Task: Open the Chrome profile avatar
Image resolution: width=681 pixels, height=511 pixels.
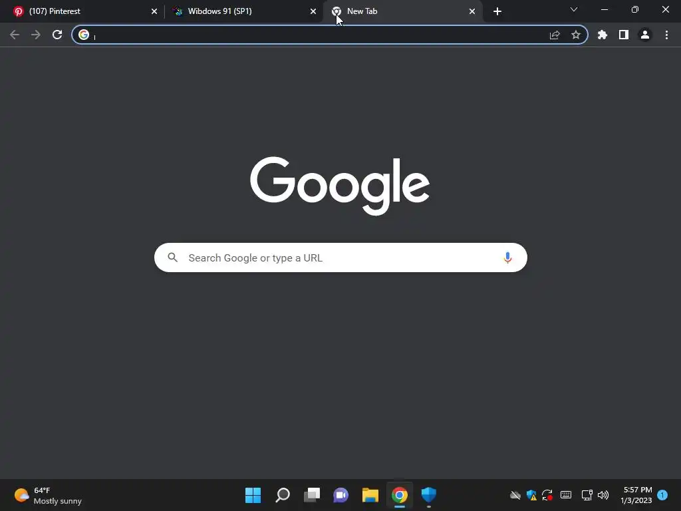Action: click(x=645, y=35)
